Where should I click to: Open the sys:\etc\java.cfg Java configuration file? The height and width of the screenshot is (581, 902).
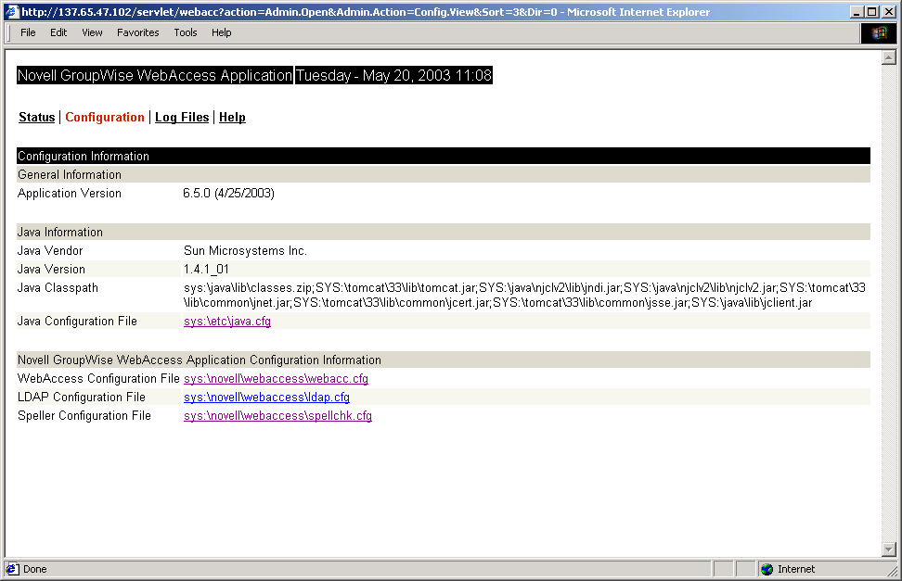[x=226, y=322]
